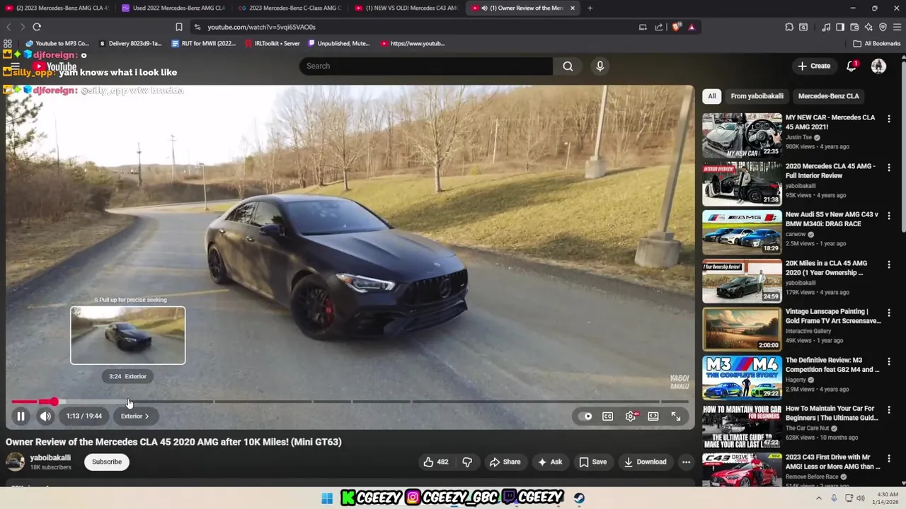This screenshot has width=906, height=509.
Task: Save the video to a playlist
Action: coord(592,462)
